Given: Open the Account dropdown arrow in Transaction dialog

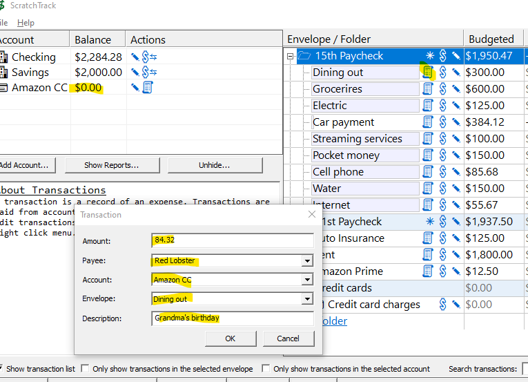Looking at the screenshot, I should point(307,280).
